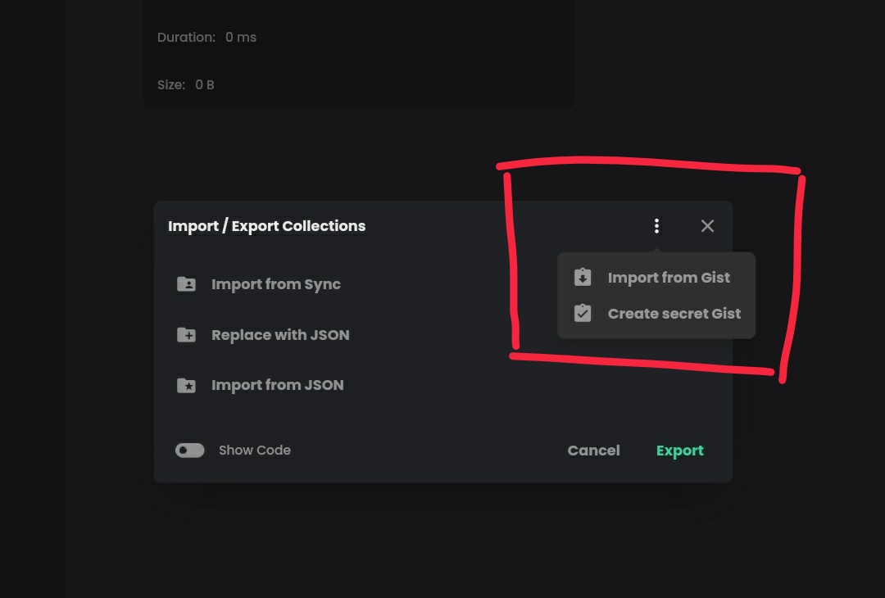Open the three-dot options menu in the dialog header

pos(656,225)
